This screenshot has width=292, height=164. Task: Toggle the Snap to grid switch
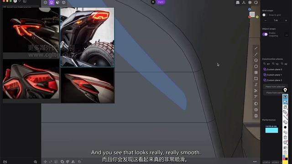coord(265,15)
